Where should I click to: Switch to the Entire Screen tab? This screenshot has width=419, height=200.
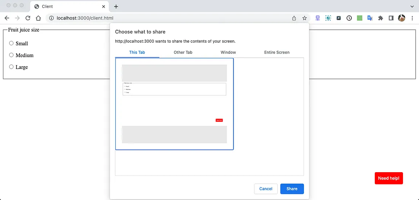277,52
